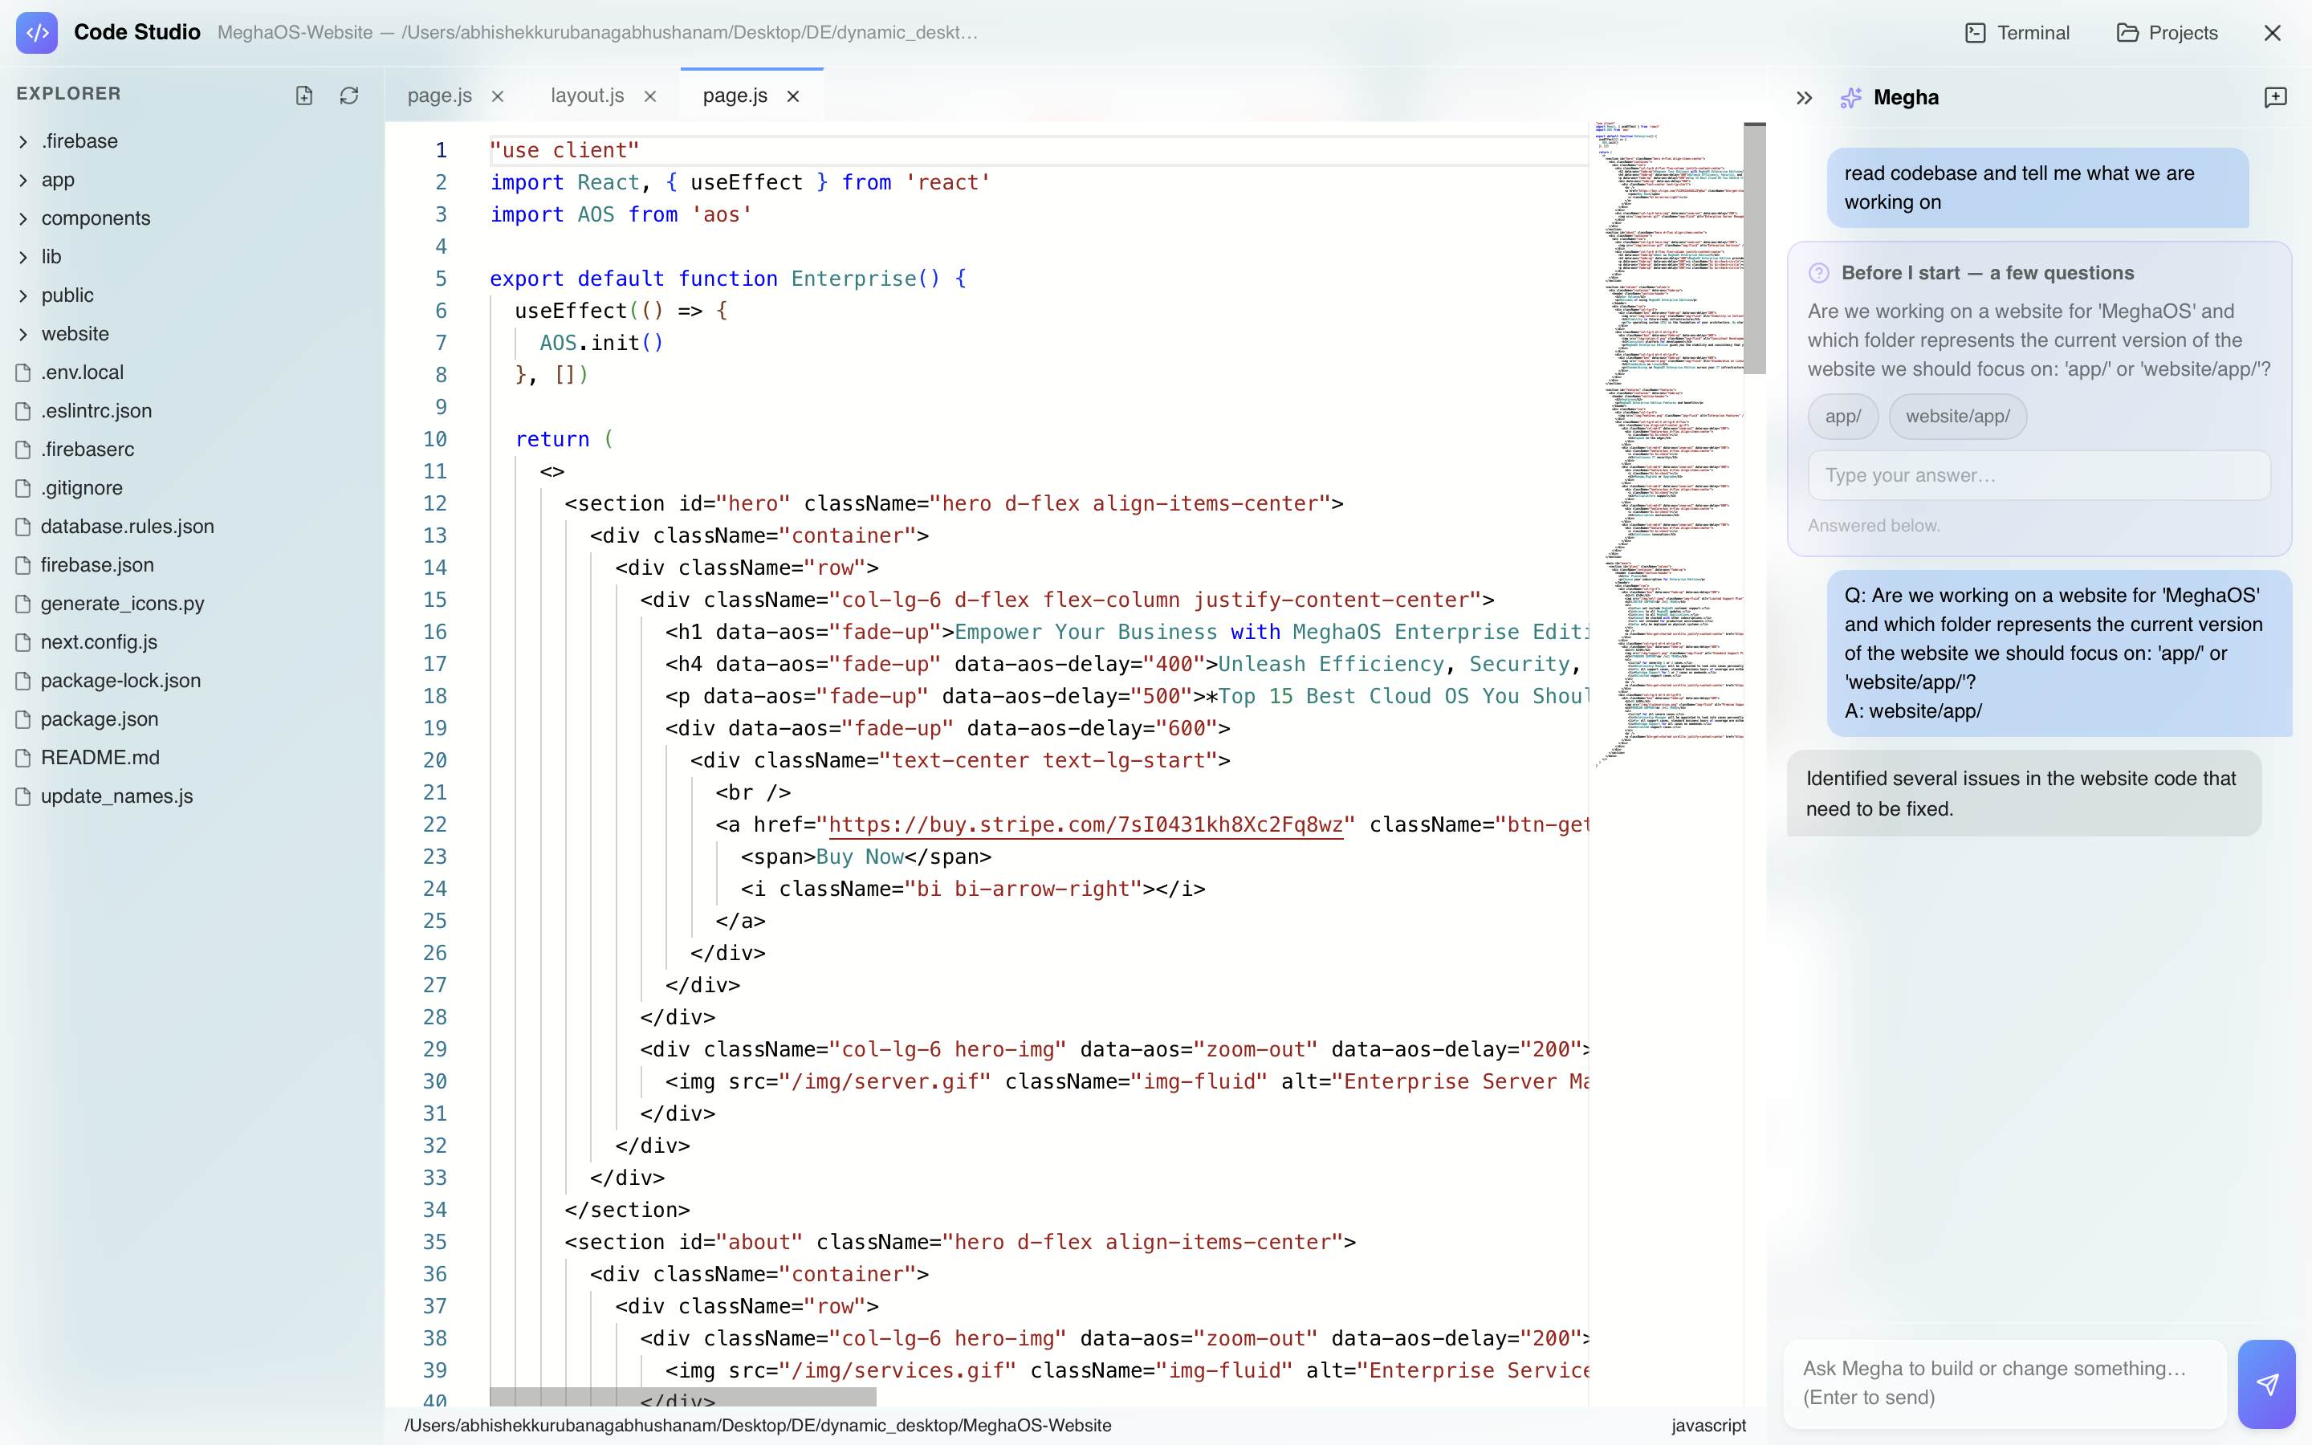The width and height of the screenshot is (2312, 1445).
Task: Click the question mark icon in Megha card
Action: coord(1819,273)
